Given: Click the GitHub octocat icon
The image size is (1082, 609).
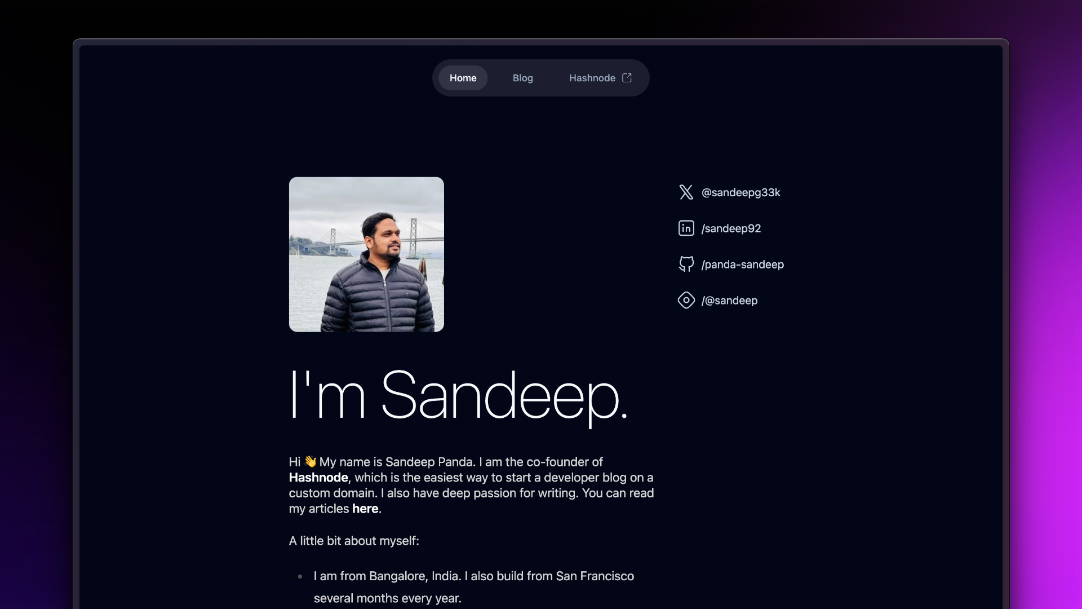Looking at the screenshot, I should pos(686,264).
